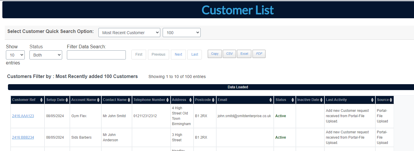Click Active status in Gym Flex row
The image size is (414, 151).
click(x=281, y=116)
